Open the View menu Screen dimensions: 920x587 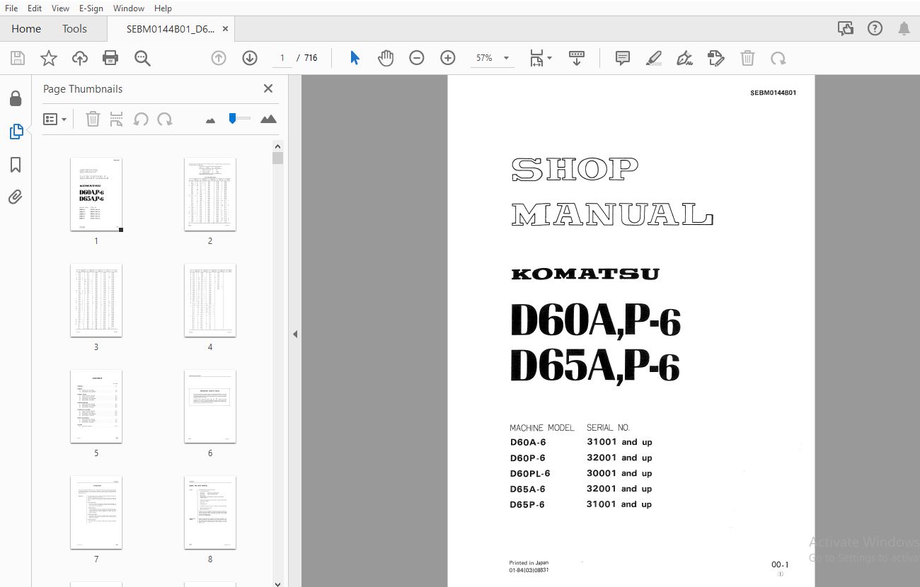click(x=61, y=8)
